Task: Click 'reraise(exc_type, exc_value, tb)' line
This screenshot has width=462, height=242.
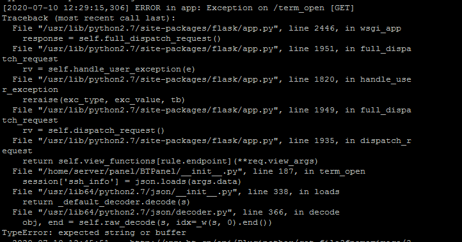Action: [104, 100]
